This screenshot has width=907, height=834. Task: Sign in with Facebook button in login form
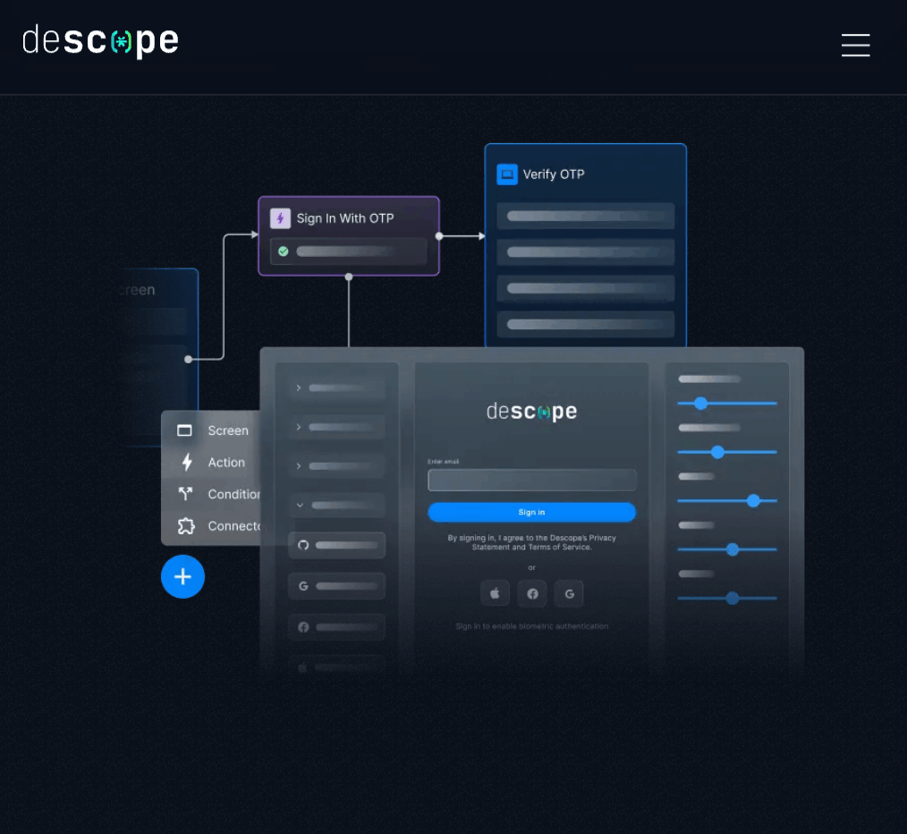point(532,593)
